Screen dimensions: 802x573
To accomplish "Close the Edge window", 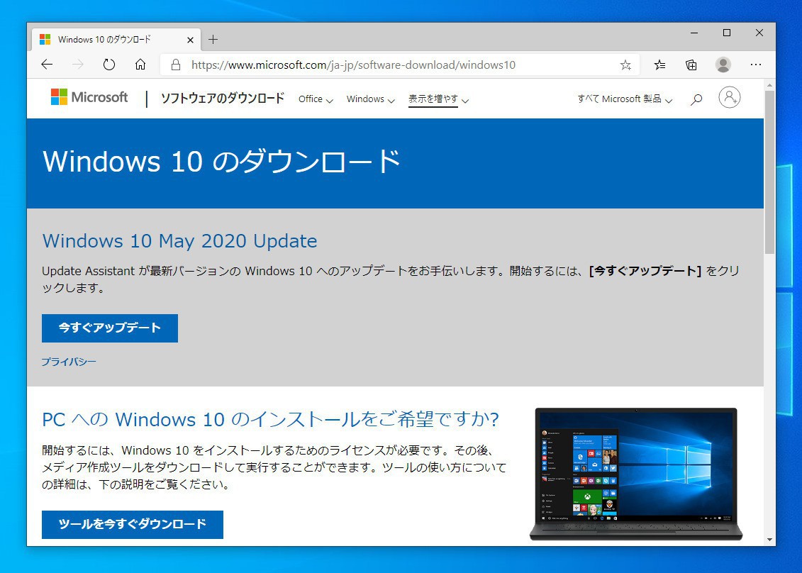I will (759, 33).
